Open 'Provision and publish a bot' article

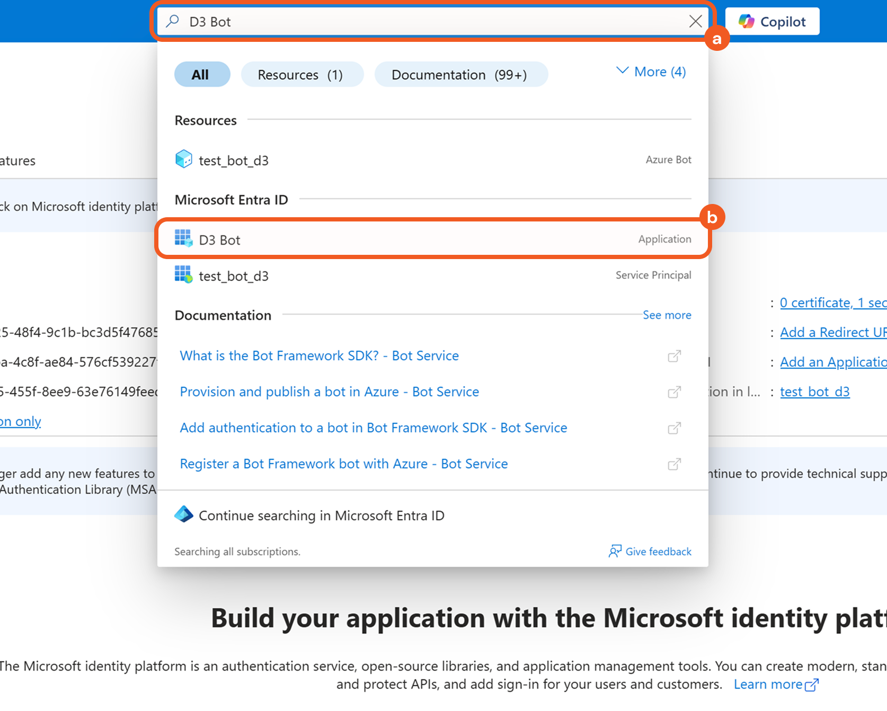(x=329, y=392)
